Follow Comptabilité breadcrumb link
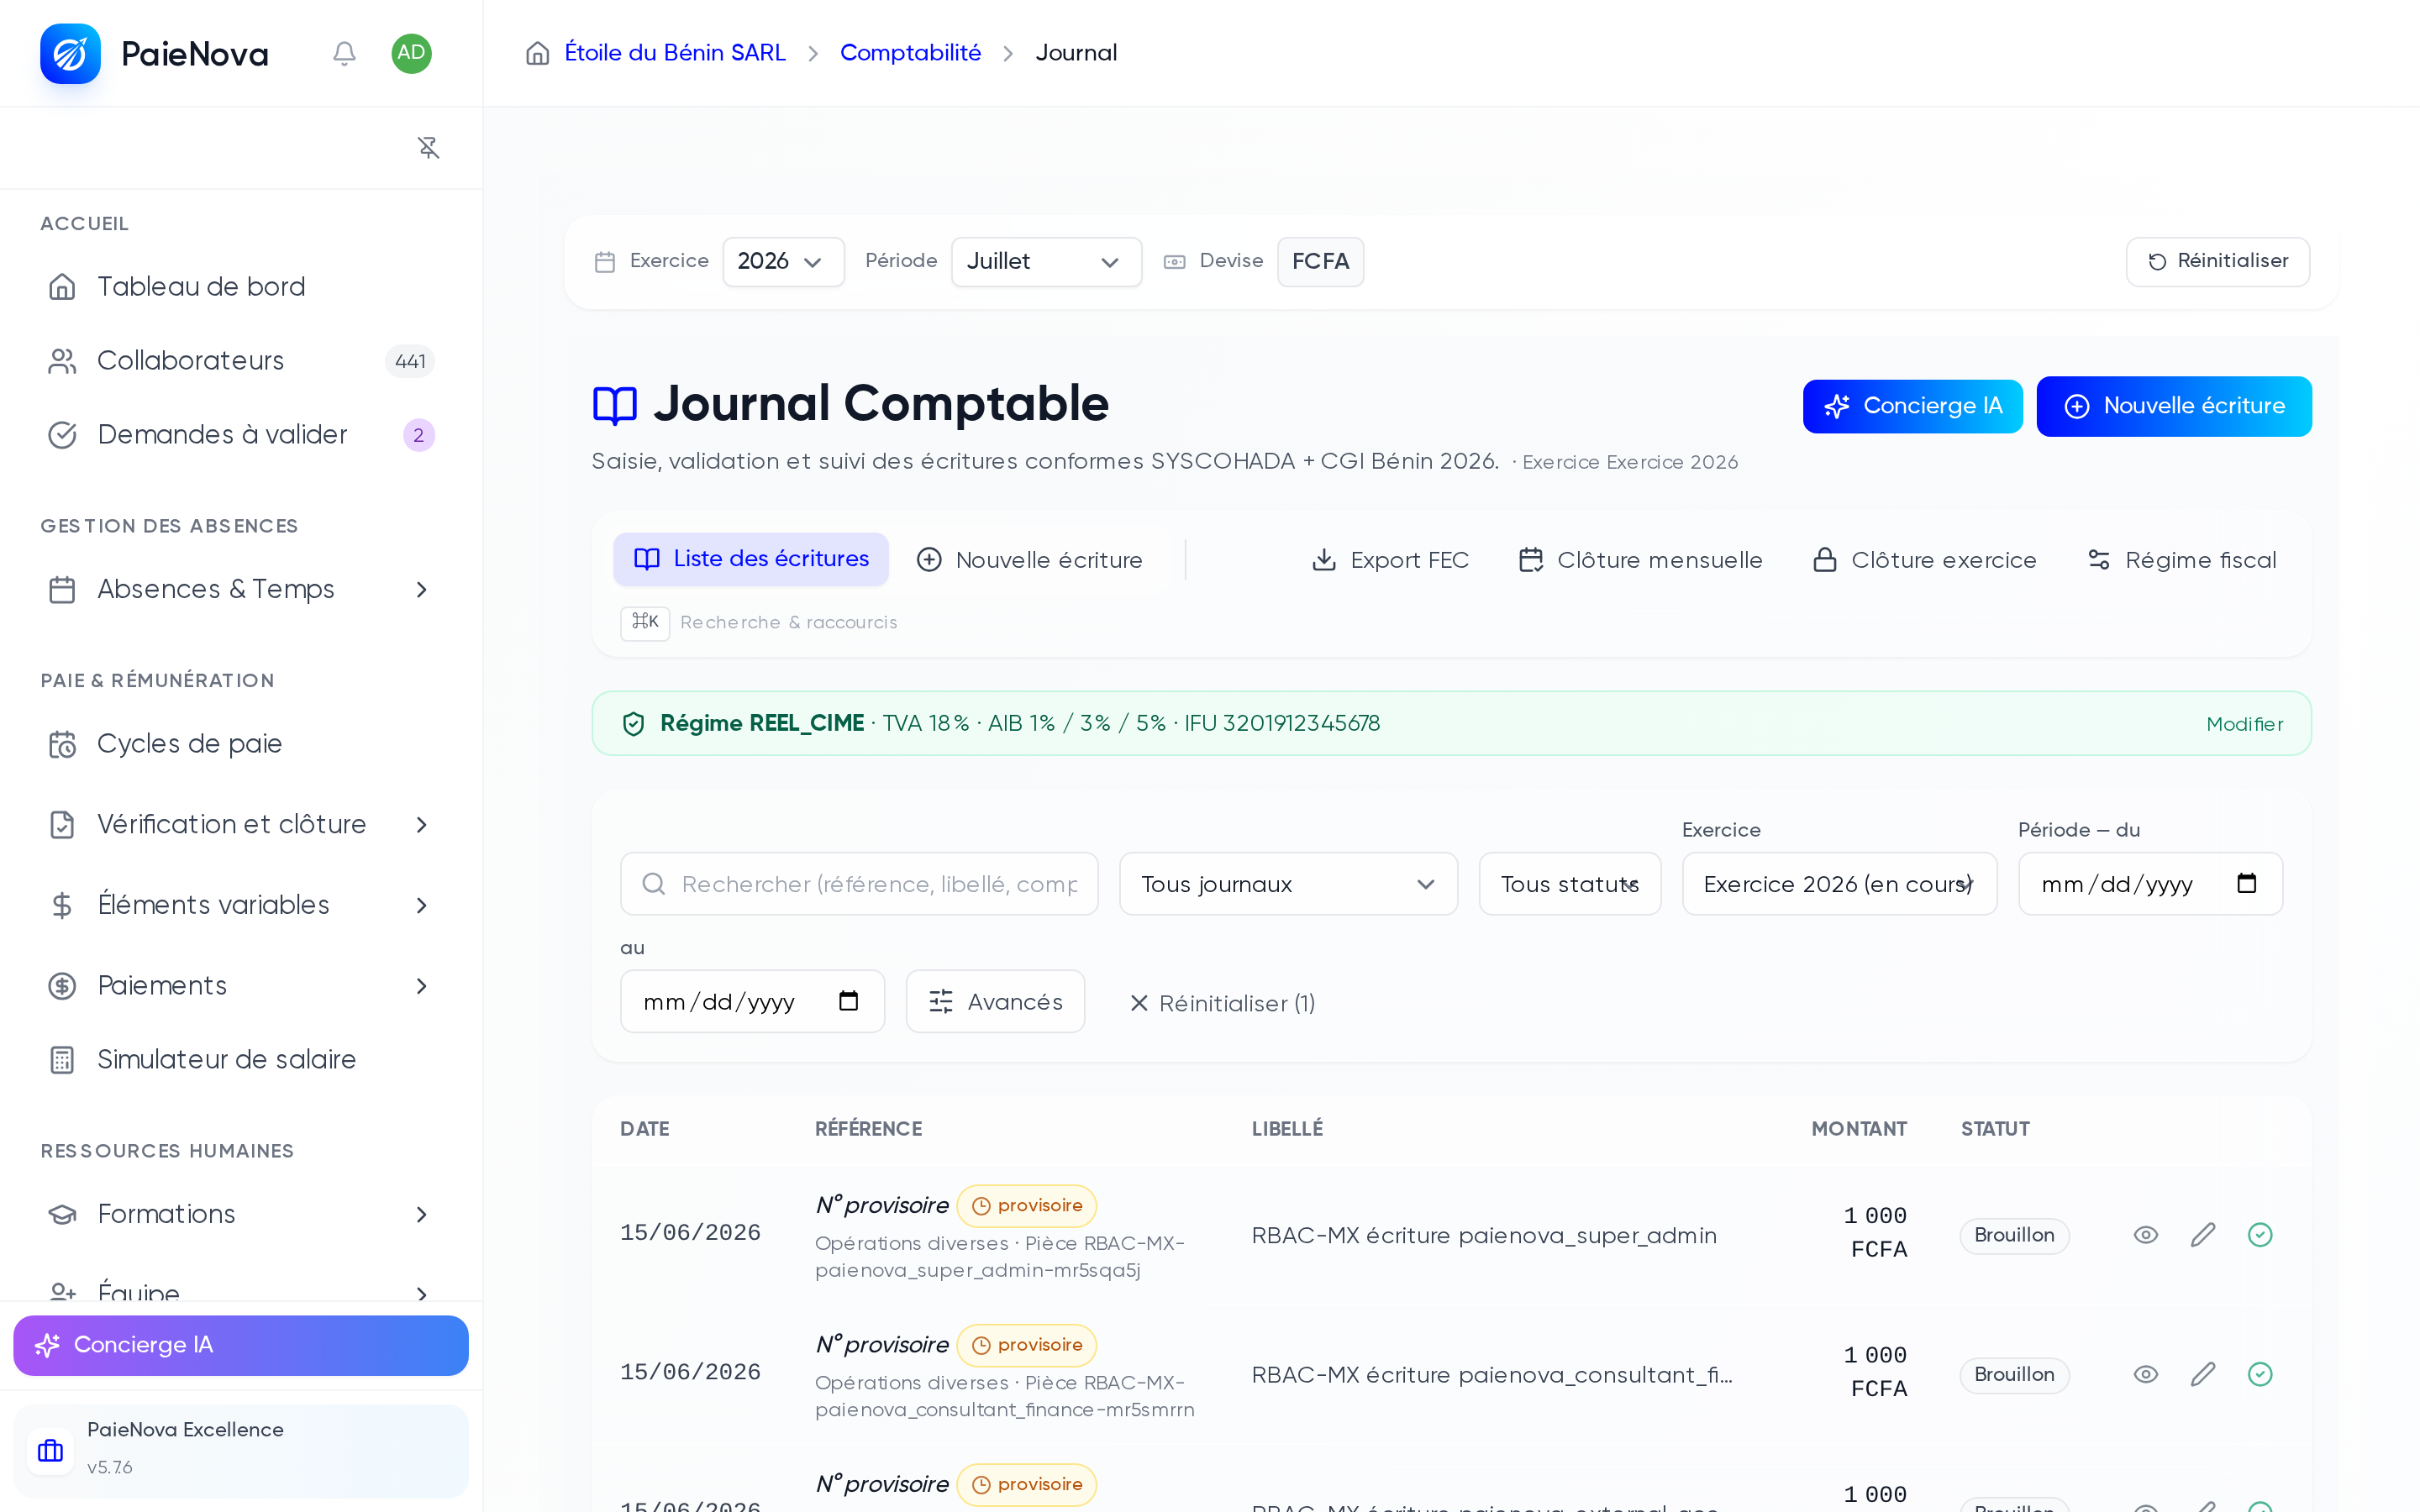This screenshot has width=2420, height=1512. [910, 53]
